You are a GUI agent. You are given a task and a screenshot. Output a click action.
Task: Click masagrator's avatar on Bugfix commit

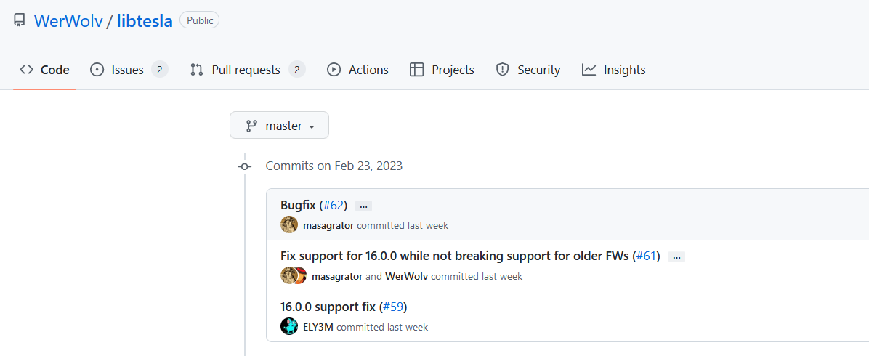[289, 224]
